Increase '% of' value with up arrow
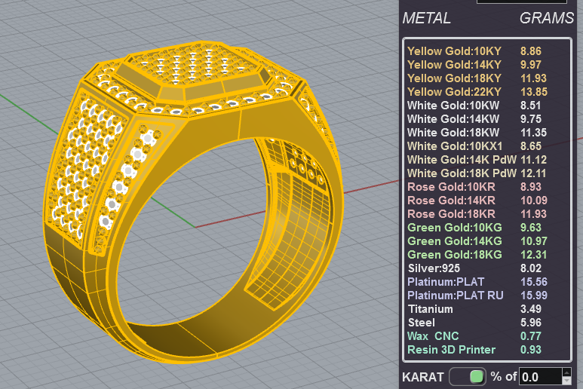The height and width of the screenshot is (389, 583). [x=566, y=372]
